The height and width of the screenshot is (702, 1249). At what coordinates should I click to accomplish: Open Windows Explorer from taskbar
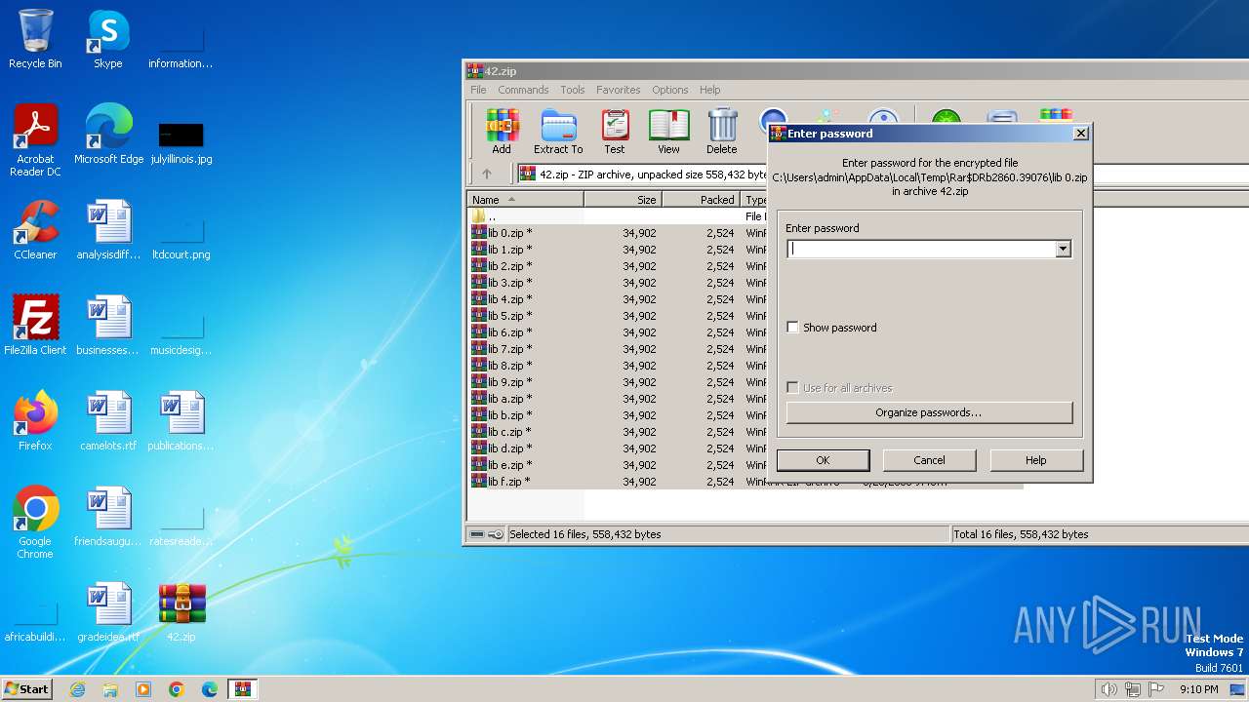click(x=110, y=689)
